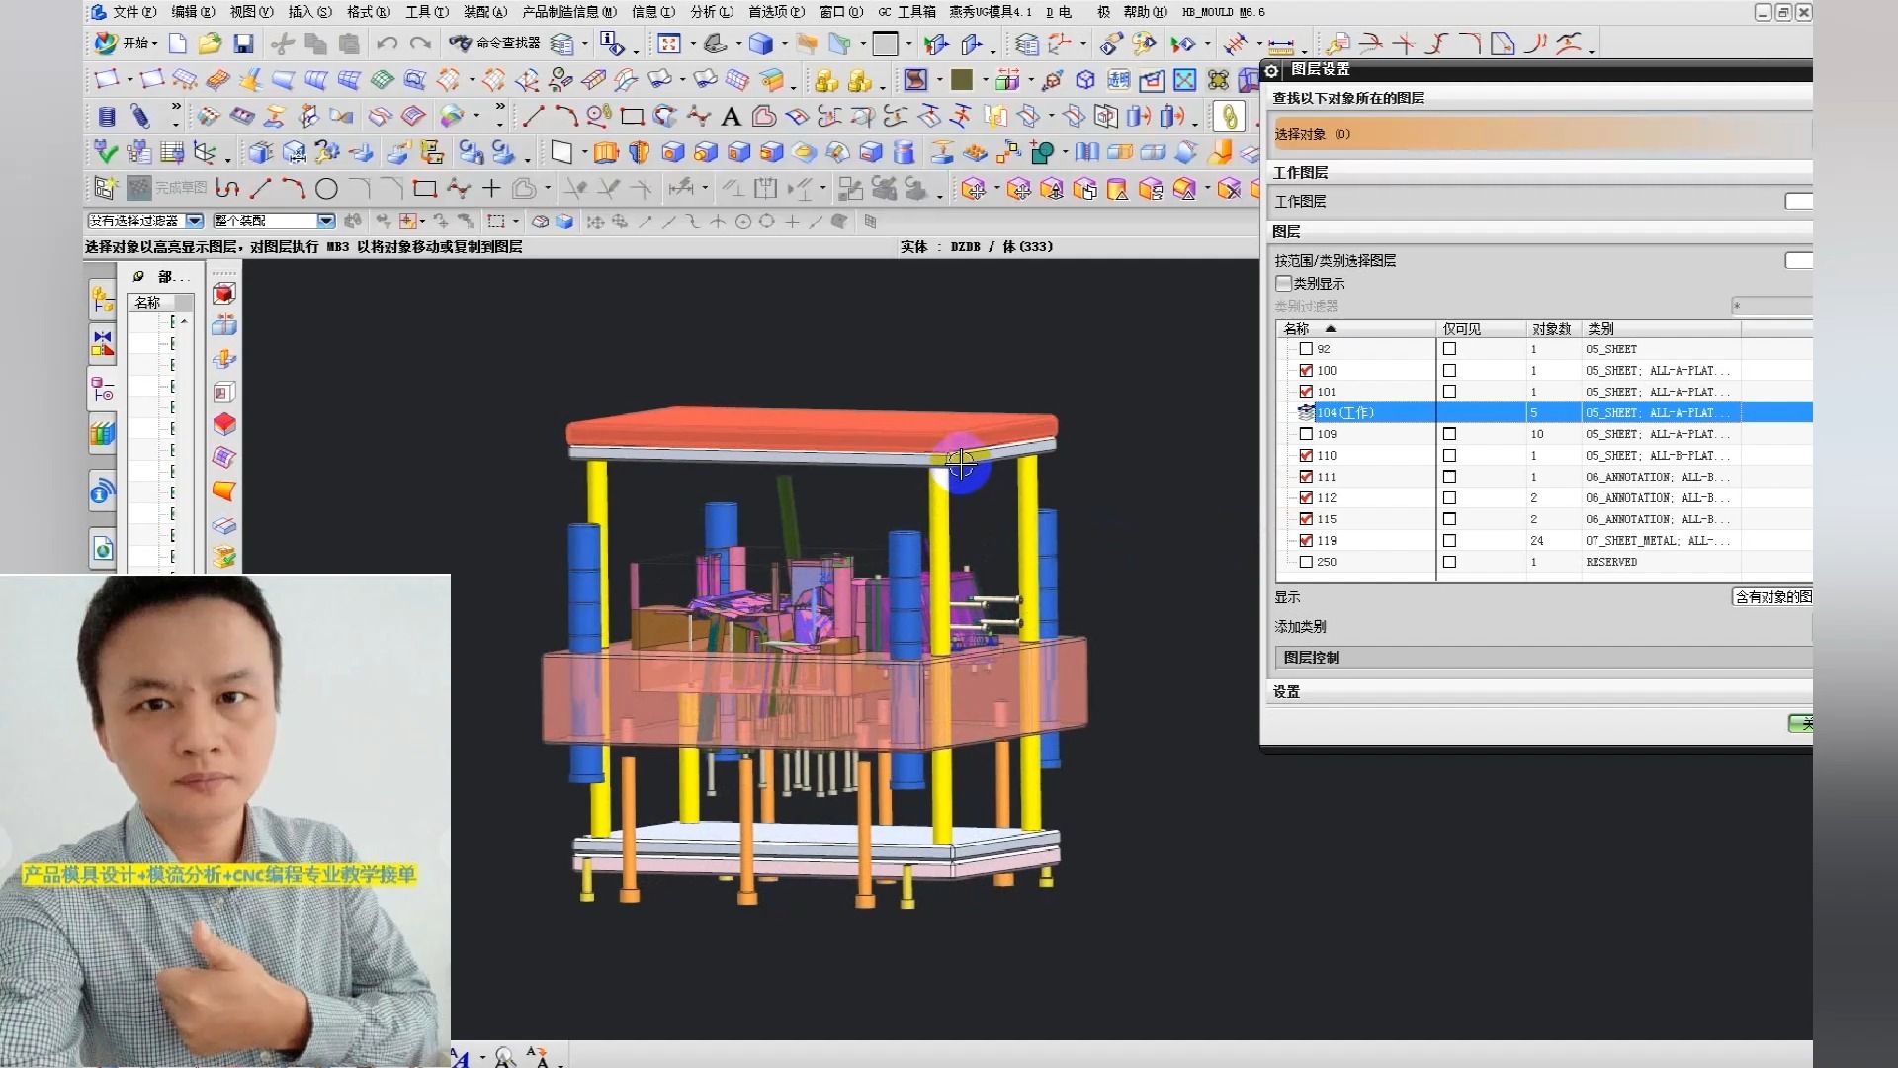The height and width of the screenshot is (1068, 1898).
Task: Click the spring helix icon in toolbar
Action: coord(107,117)
